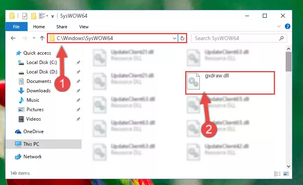The image size is (303, 185).
Task: Maximize the SysWOW64 window
Action: 265,16
